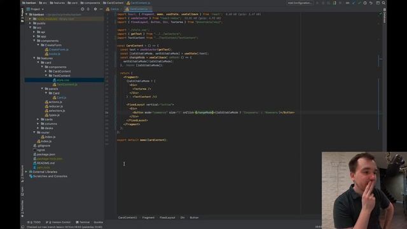This screenshot has width=407, height=229.
Task: Open Project panel settings gear
Action: click(95, 9)
